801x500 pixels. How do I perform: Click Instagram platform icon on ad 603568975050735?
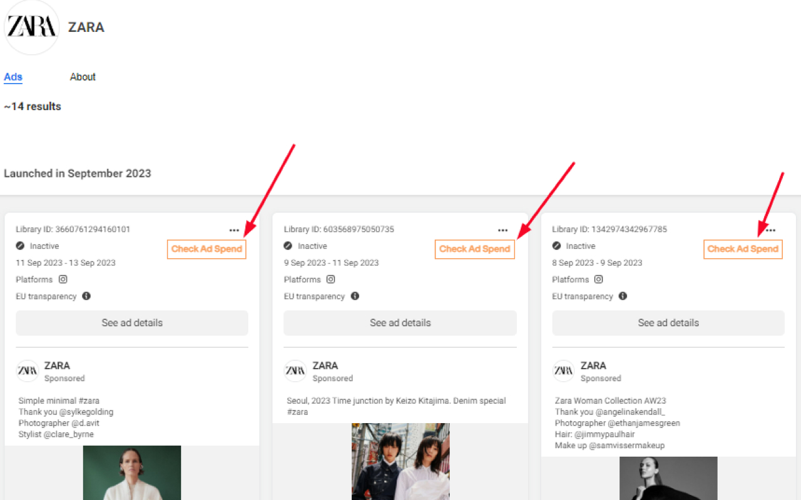[x=331, y=279]
